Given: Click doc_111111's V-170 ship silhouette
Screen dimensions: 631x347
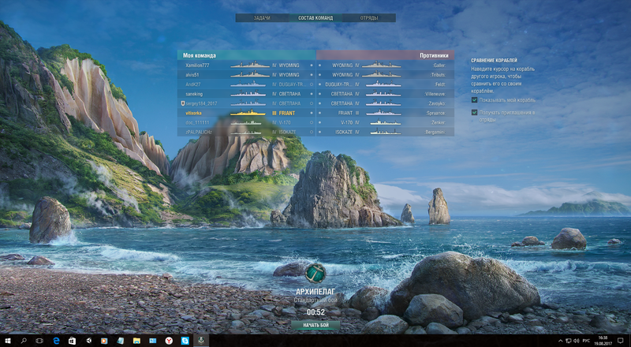Looking at the screenshot, I should click(246, 122).
